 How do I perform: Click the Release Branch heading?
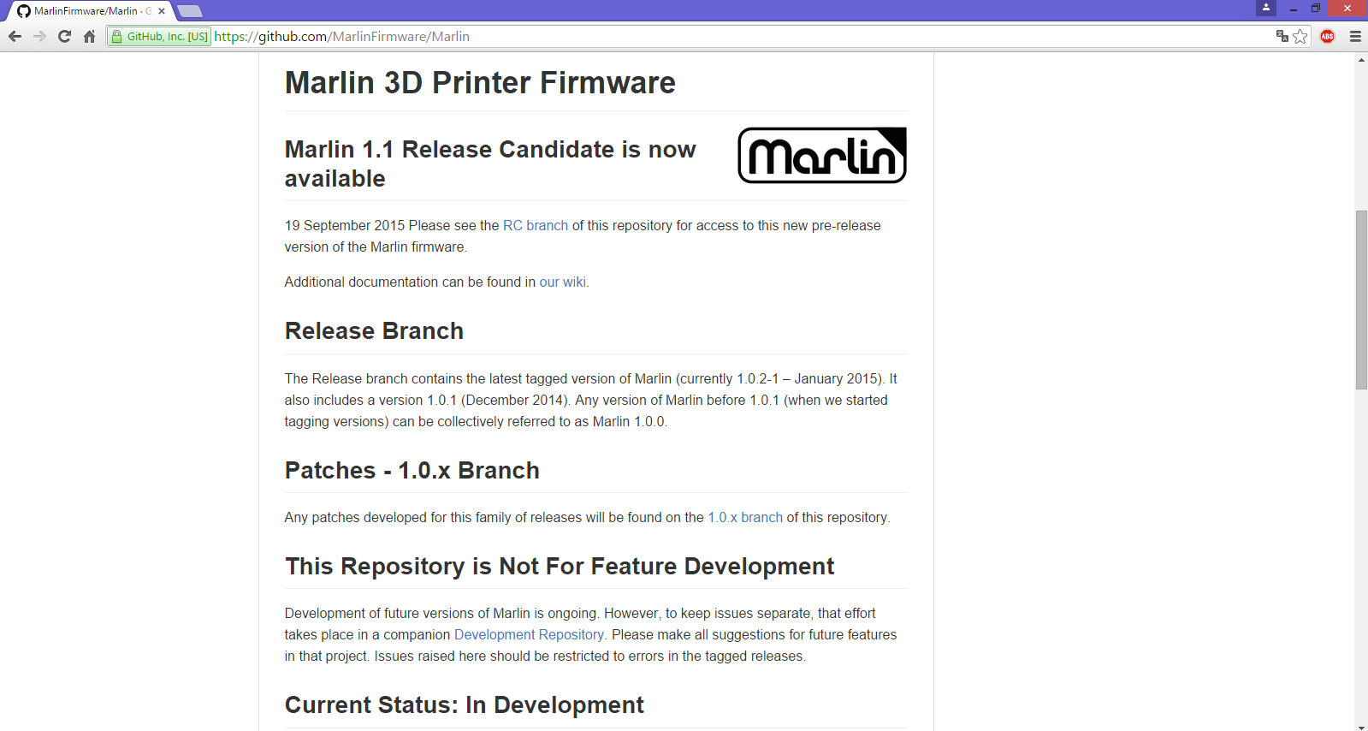[374, 331]
